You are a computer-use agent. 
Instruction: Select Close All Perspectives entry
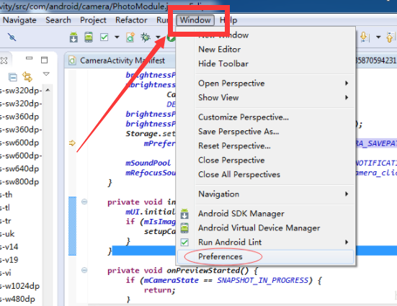pyautogui.click(x=266, y=175)
